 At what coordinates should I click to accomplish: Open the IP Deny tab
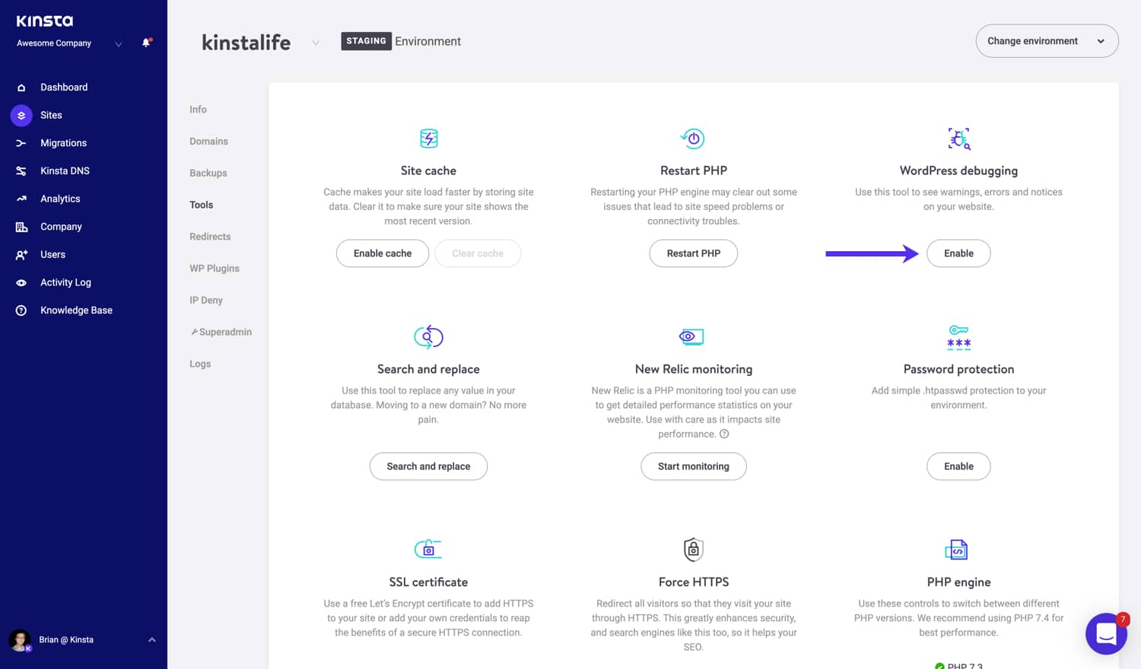(206, 301)
